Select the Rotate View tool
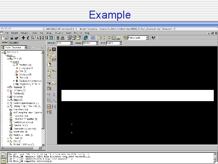Screen dimensions: 218x164 pyautogui.click(x=28, y=38)
